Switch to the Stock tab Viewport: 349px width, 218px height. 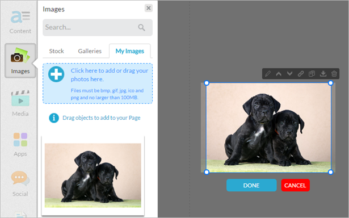[x=57, y=51]
